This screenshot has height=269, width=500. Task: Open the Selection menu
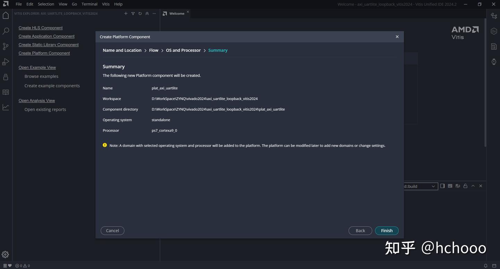click(x=46, y=4)
